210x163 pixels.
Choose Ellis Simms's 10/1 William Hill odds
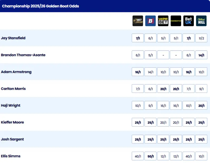(x=201, y=156)
